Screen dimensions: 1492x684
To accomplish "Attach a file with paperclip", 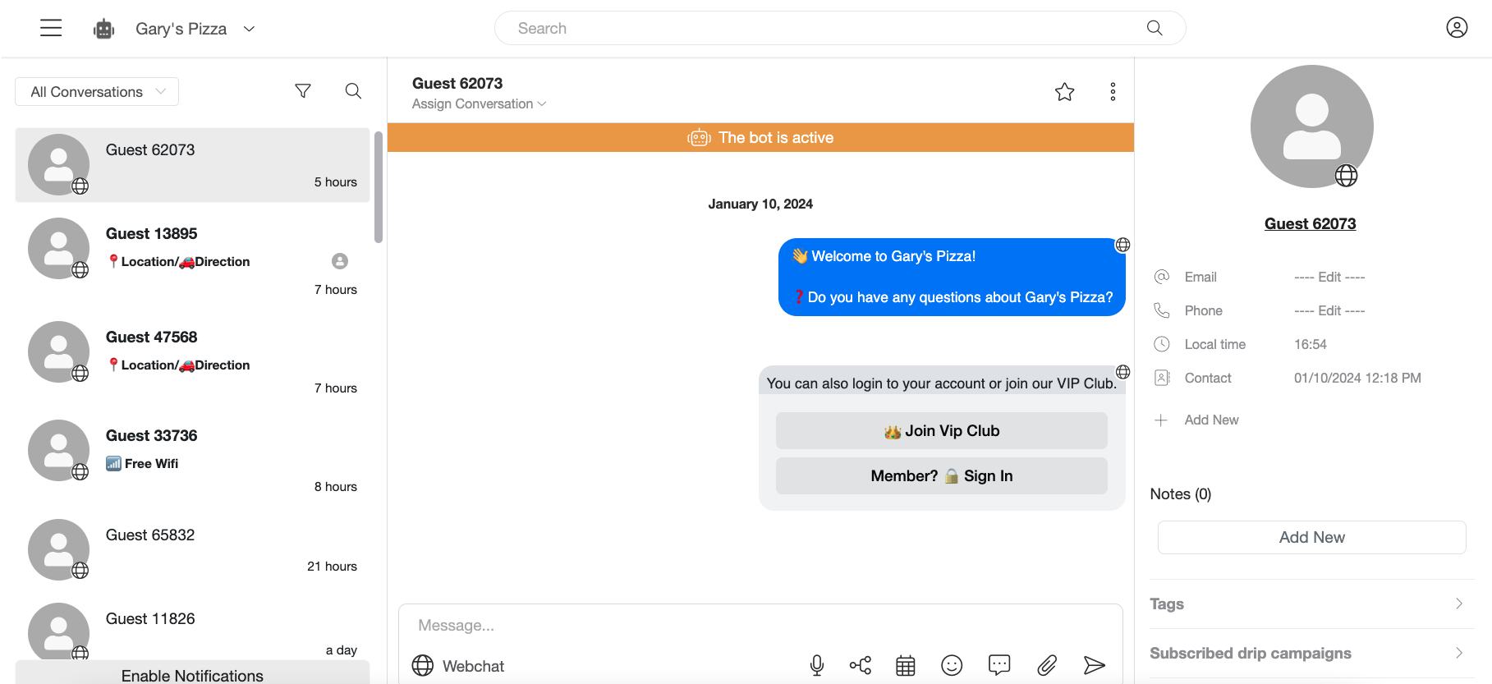I will 1047,665.
